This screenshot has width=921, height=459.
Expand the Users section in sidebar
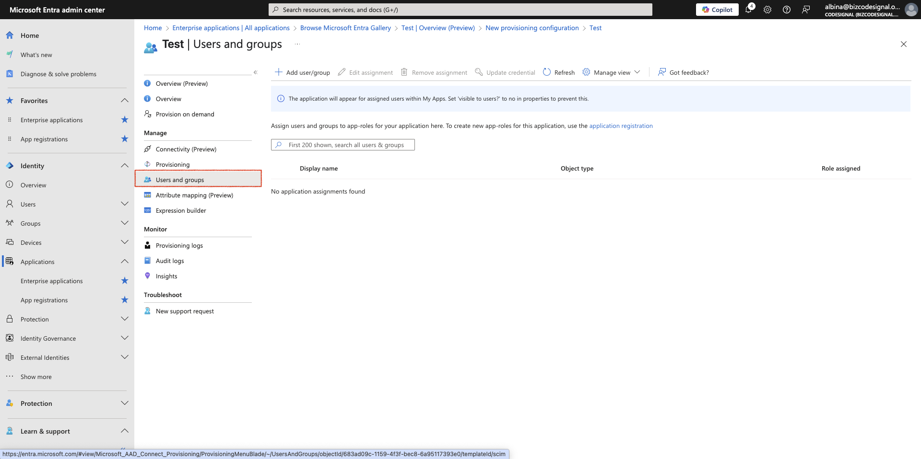125,204
